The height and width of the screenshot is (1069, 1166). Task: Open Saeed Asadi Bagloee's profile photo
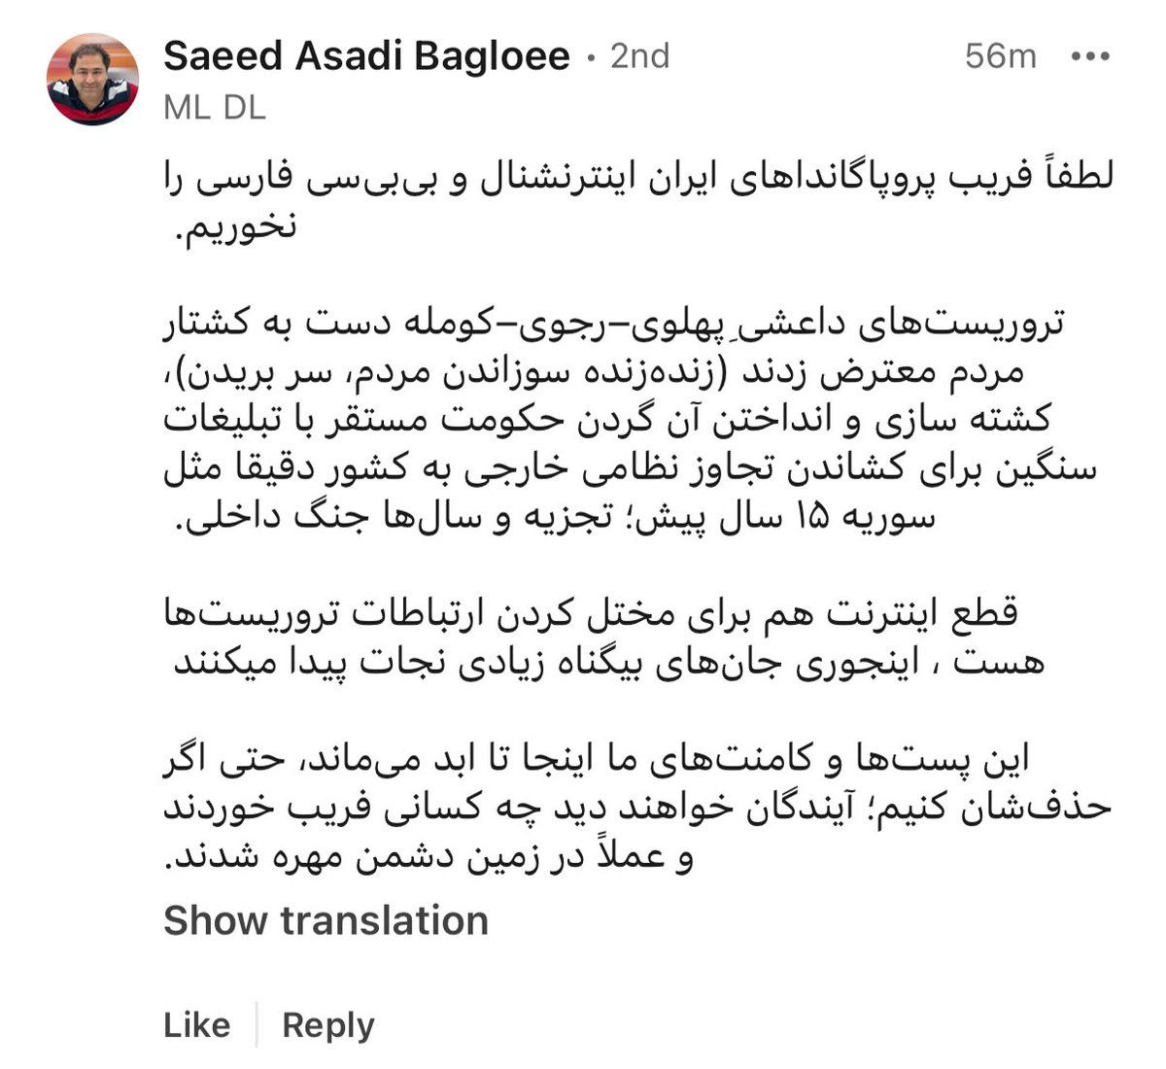(x=92, y=80)
